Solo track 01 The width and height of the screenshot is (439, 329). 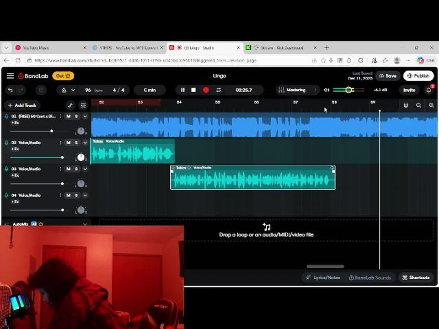click(x=76, y=116)
